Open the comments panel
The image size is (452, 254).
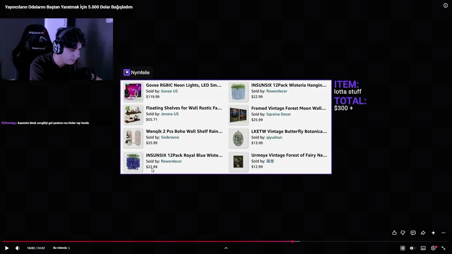pyautogui.click(x=413, y=233)
